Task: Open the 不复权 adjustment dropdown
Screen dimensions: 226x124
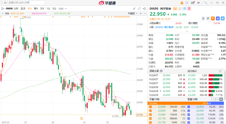Action: point(133,13)
